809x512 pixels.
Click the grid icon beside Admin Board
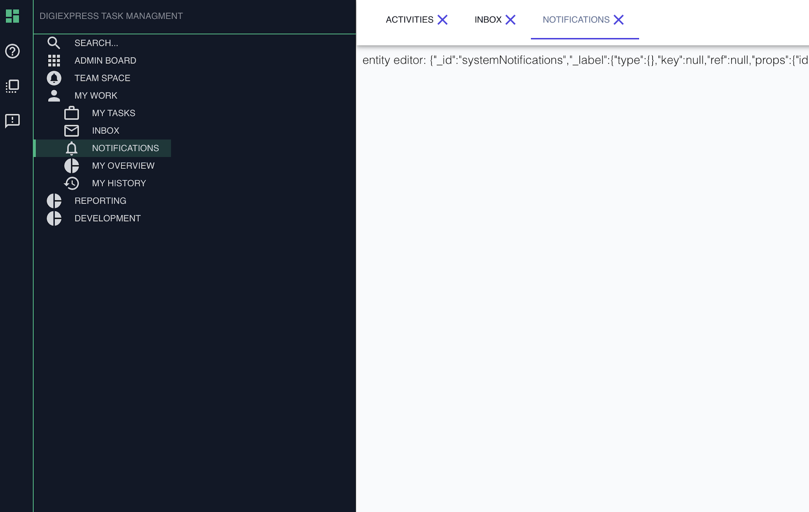[x=54, y=60]
